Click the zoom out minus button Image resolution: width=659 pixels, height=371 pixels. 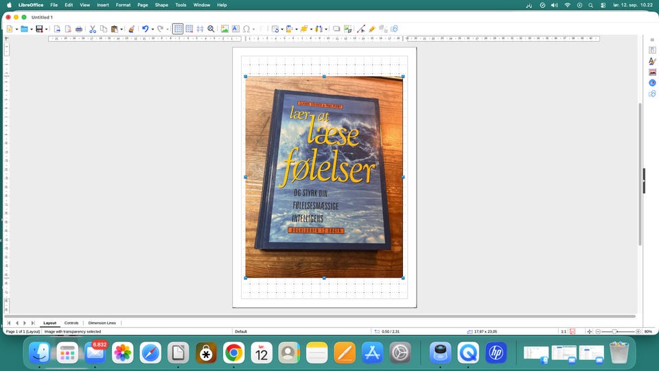pyautogui.click(x=598, y=331)
